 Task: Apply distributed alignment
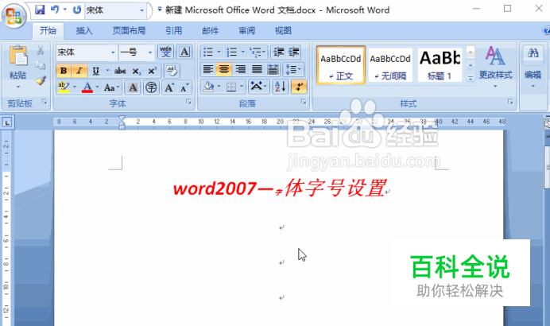click(273, 69)
